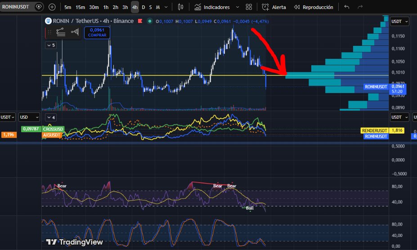
Task: Switch to the 2h timeframe
Action: click(x=115, y=7)
